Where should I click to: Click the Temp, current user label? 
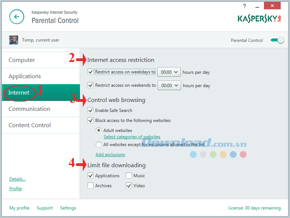[x=41, y=40]
